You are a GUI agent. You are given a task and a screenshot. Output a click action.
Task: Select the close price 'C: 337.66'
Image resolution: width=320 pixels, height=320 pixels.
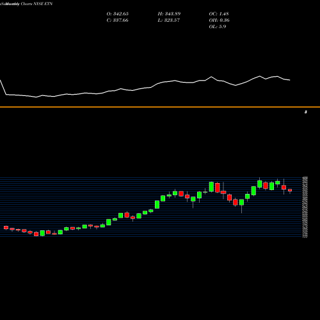click(118, 20)
